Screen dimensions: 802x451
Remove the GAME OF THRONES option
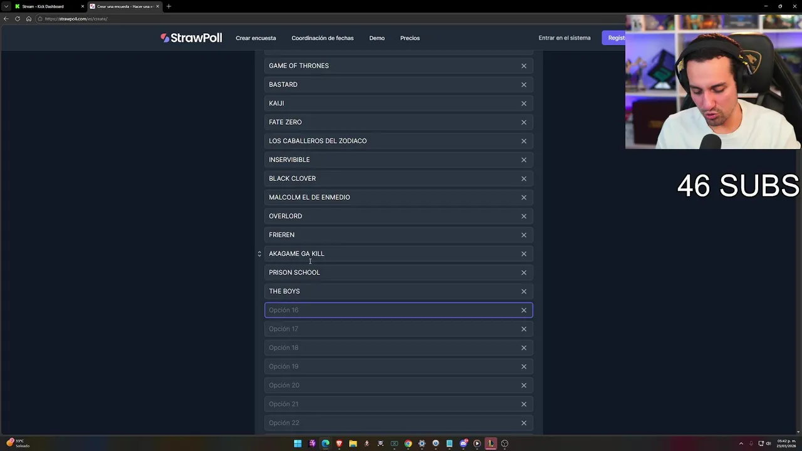pyautogui.click(x=524, y=66)
